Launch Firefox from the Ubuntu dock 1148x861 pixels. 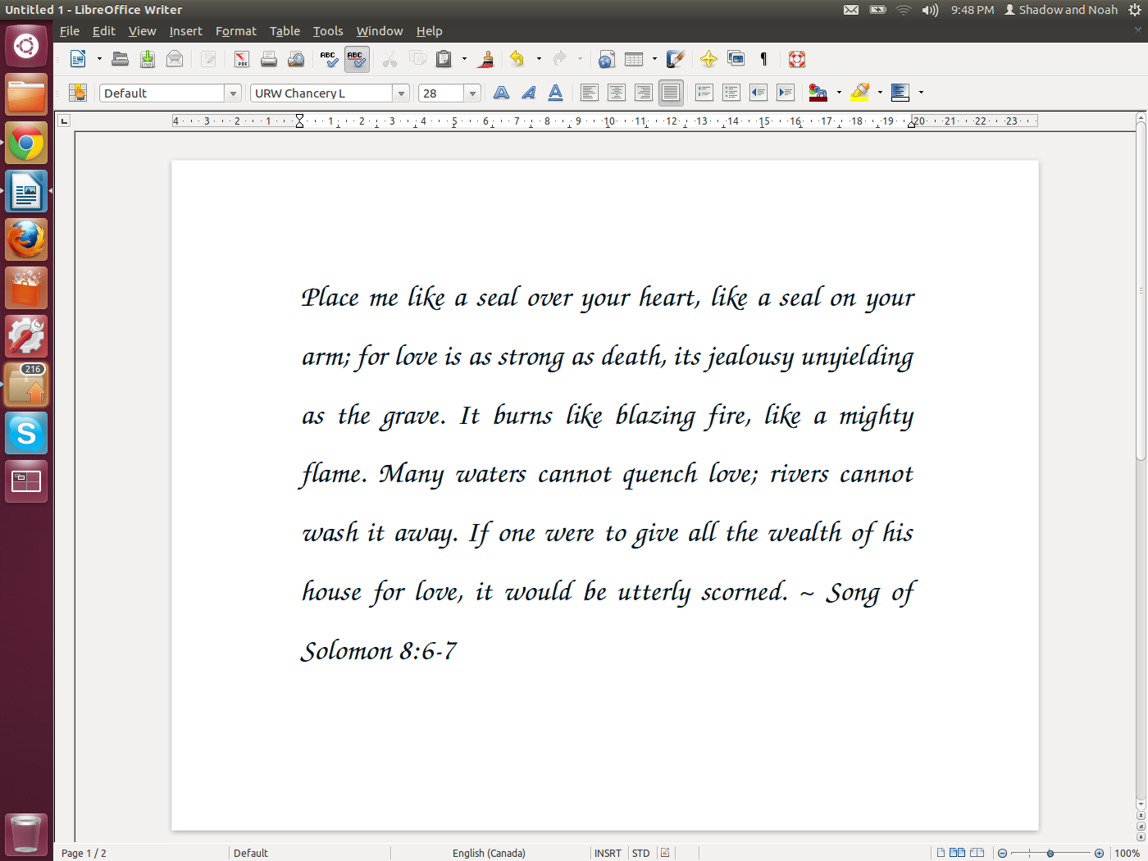tap(26, 239)
